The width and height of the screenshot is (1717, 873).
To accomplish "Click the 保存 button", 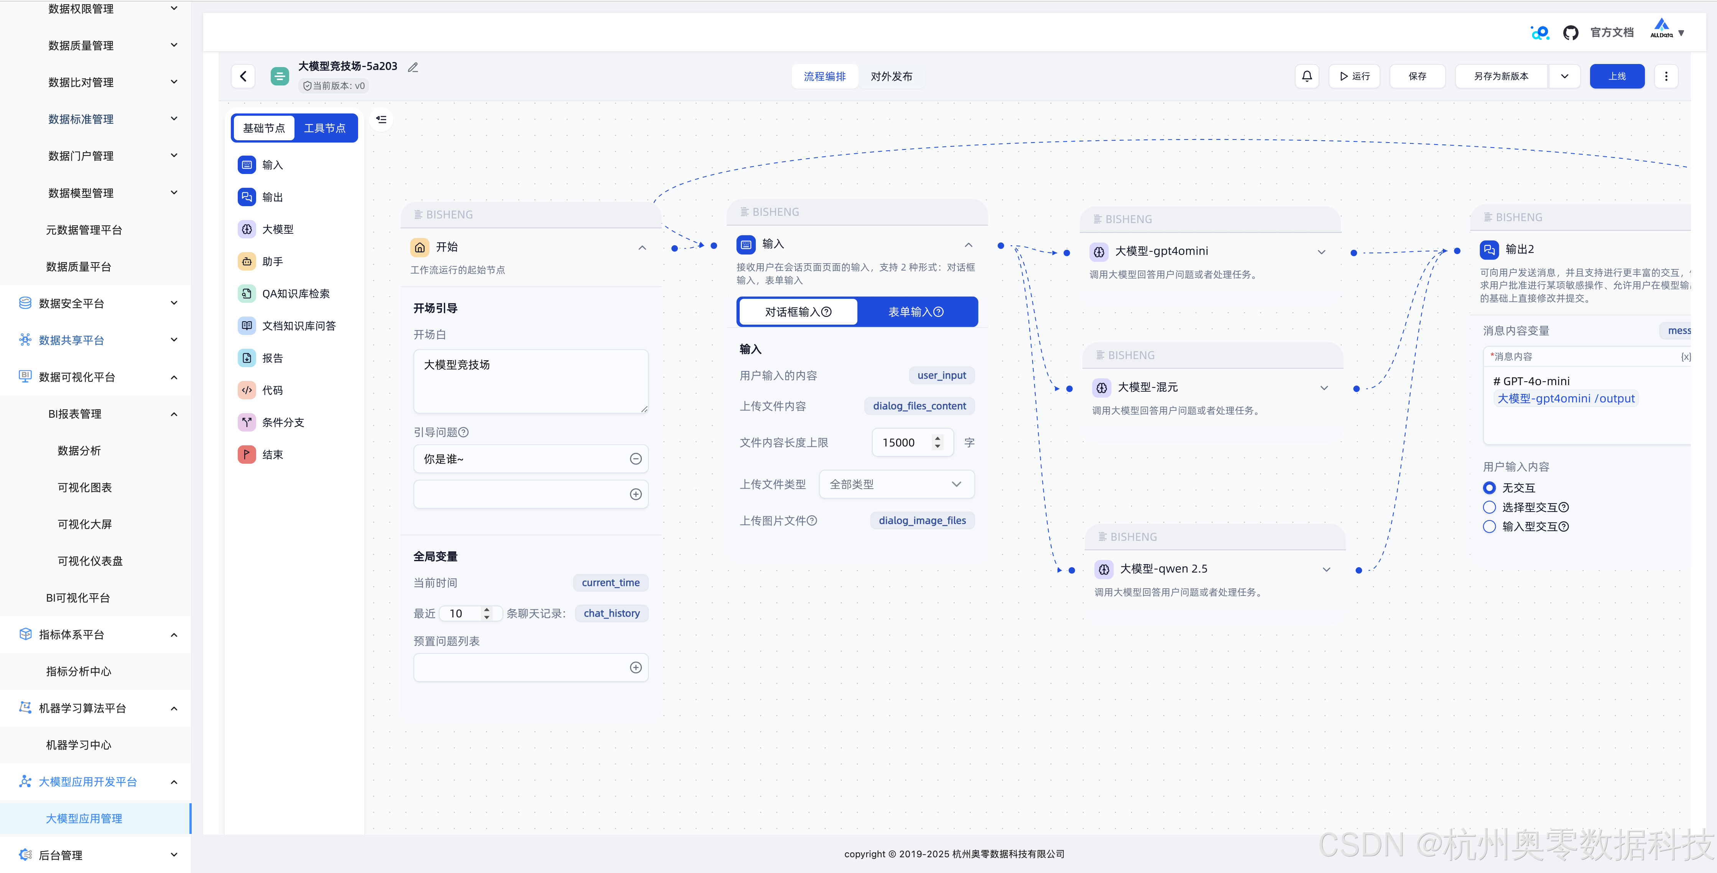I will tap(1417, 76).
